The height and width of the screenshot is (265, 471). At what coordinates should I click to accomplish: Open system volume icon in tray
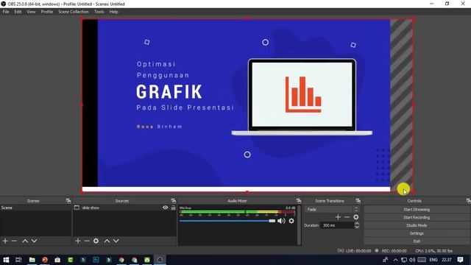[412, 260]
